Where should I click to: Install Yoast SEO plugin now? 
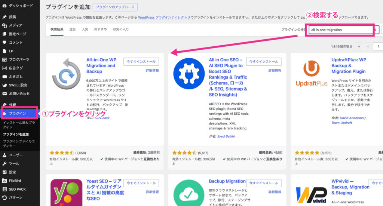[141, 183]
